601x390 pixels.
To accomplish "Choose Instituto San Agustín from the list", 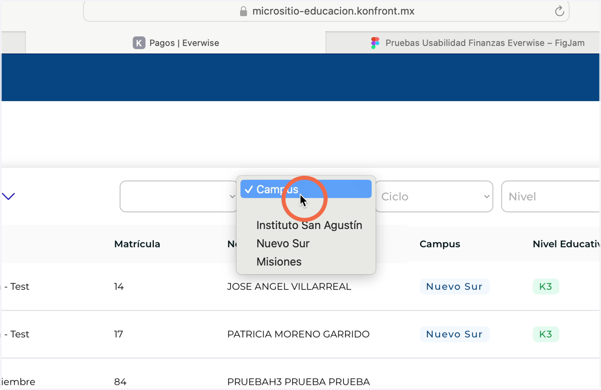I will (309, 225).
